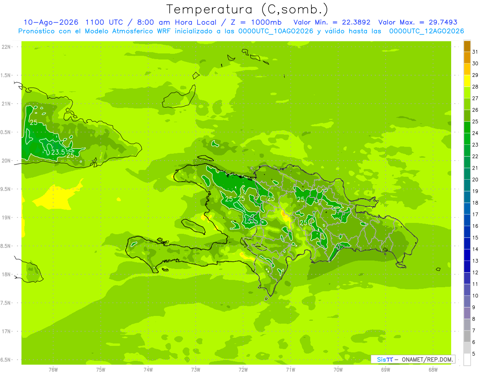Click the "23.5" contour label over Cuba
Screen dimensions: 486x375
pyautogui.click(x=58, y=152)
